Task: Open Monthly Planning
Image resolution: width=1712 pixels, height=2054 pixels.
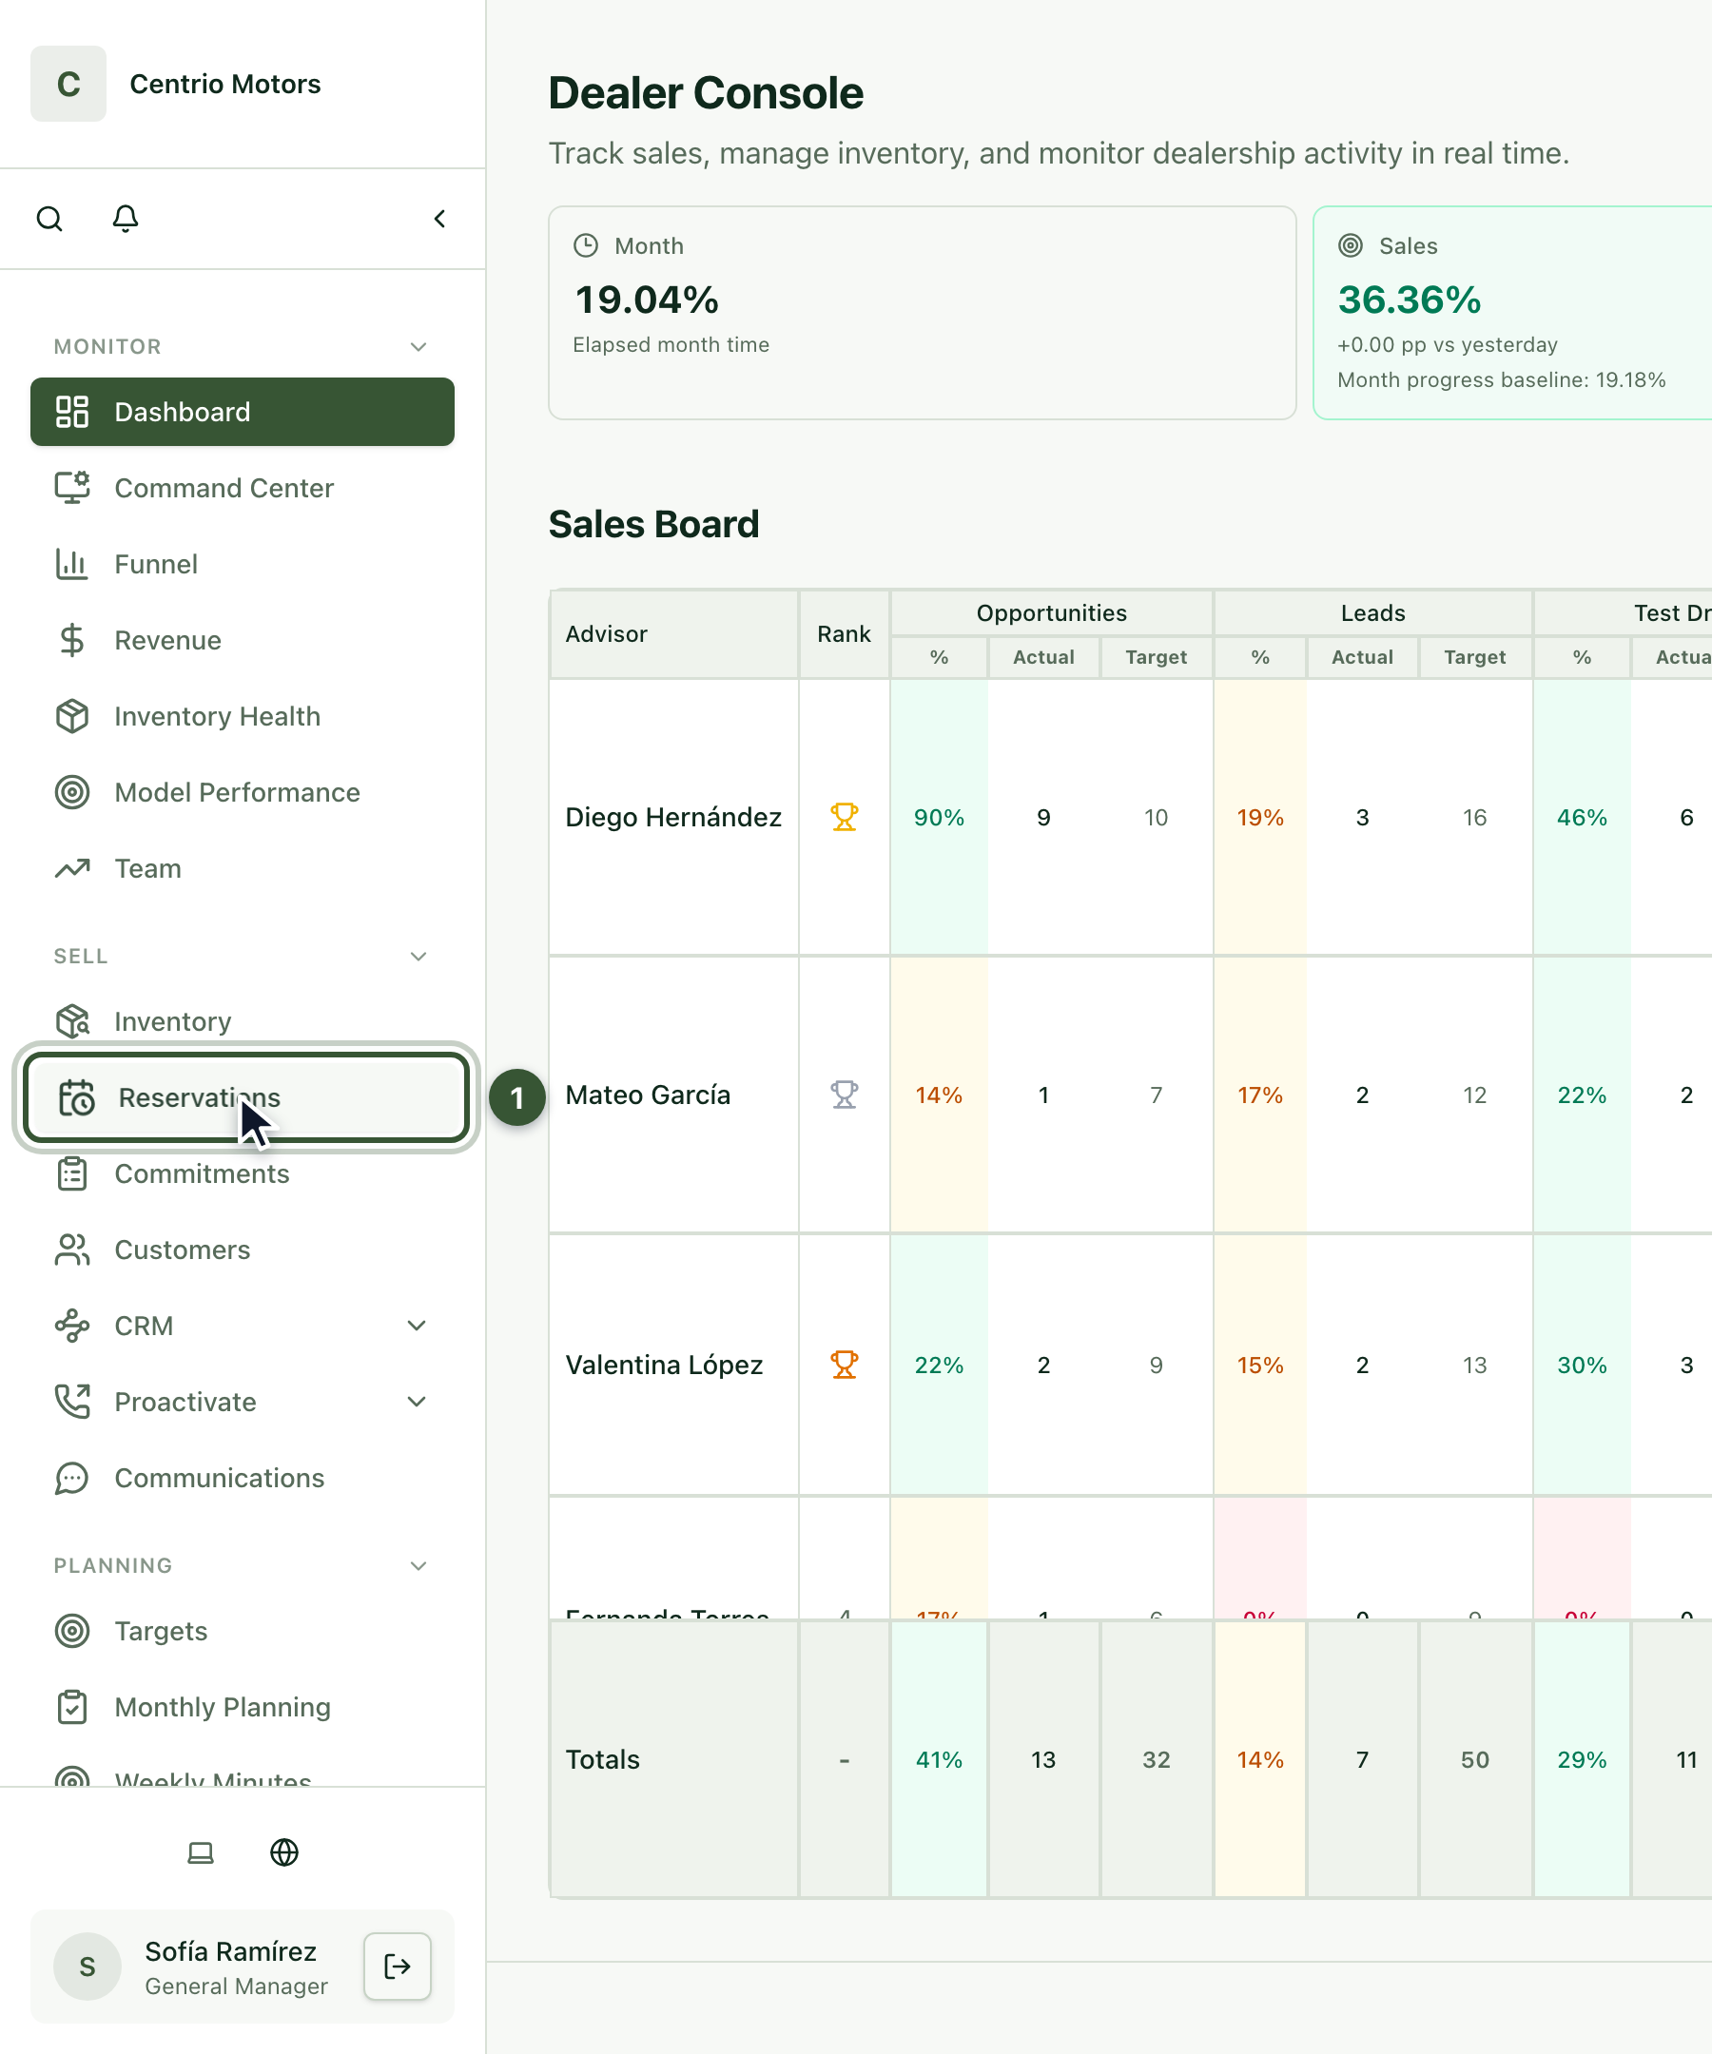Action: coord(243,1707)
